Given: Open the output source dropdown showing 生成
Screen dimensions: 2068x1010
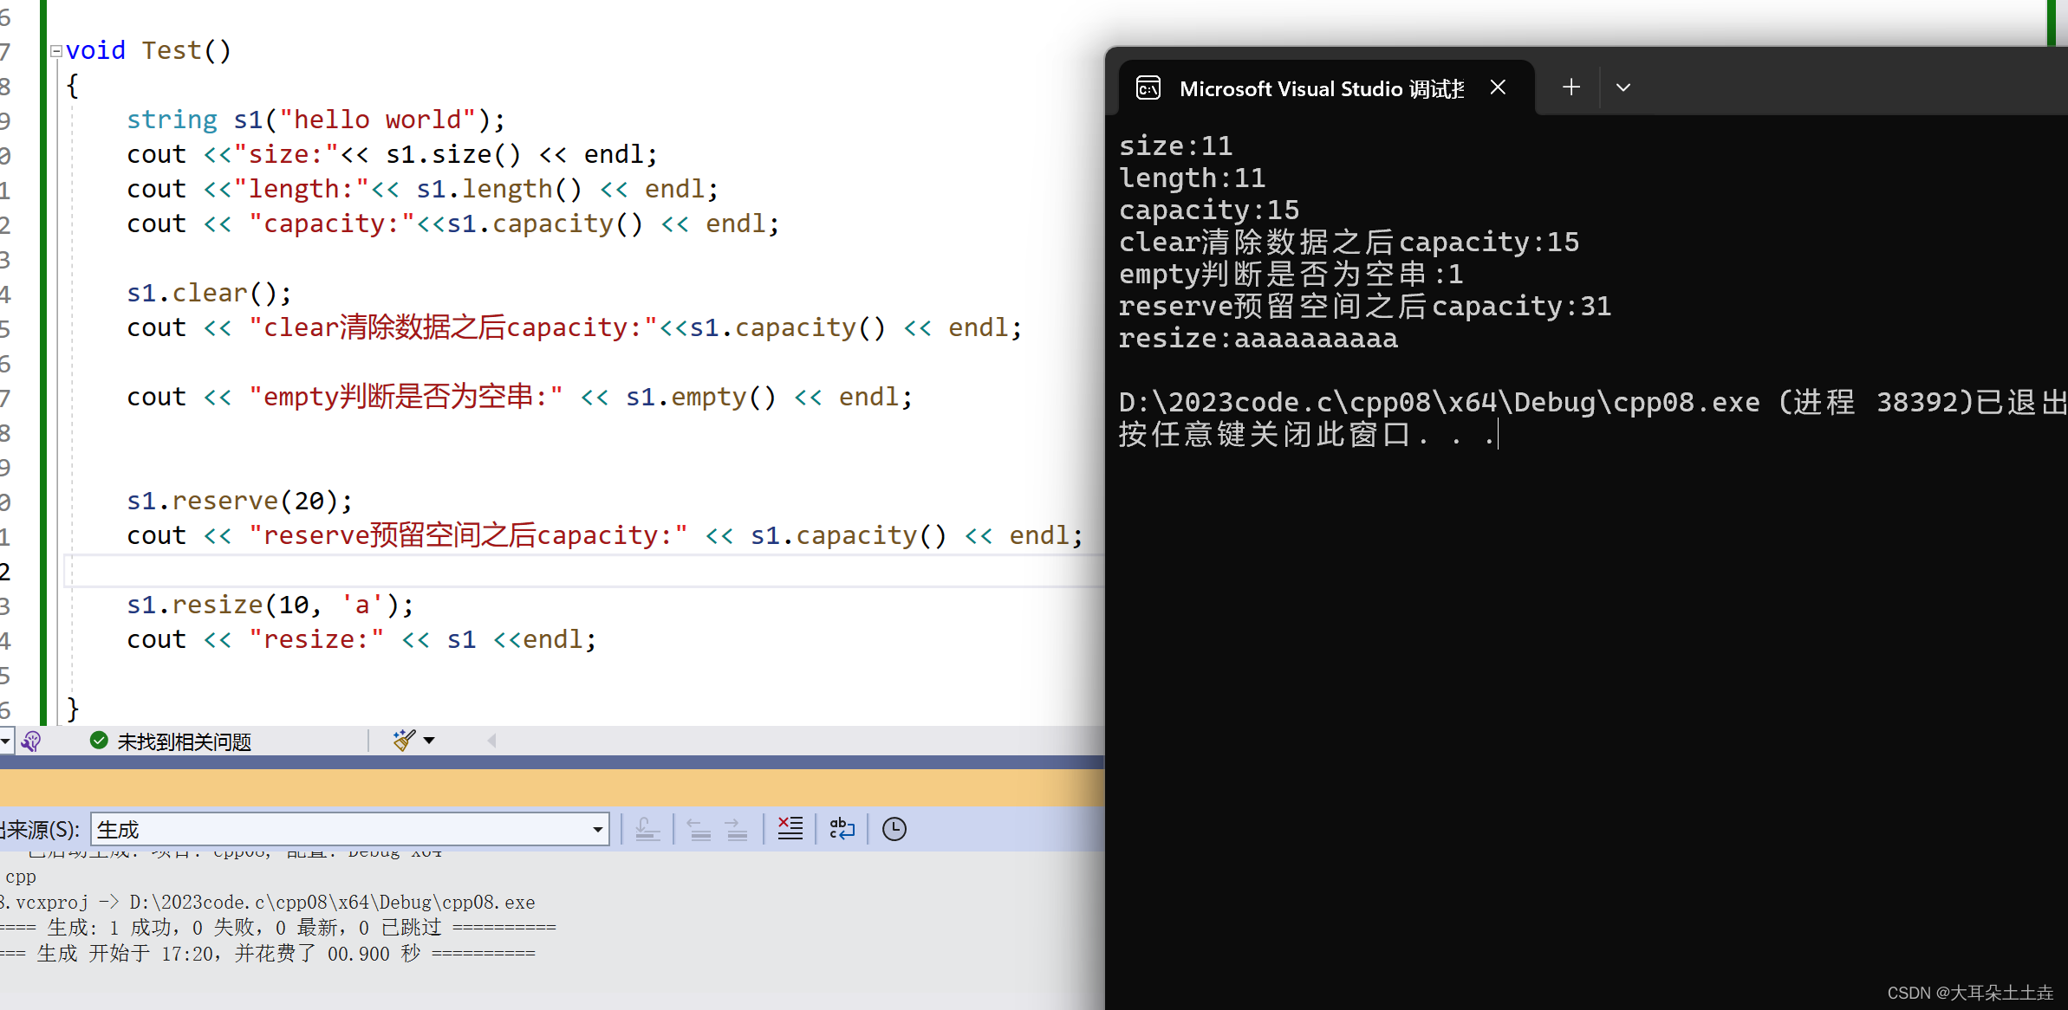Looking at the screenshot, I should tap(350, 829).
